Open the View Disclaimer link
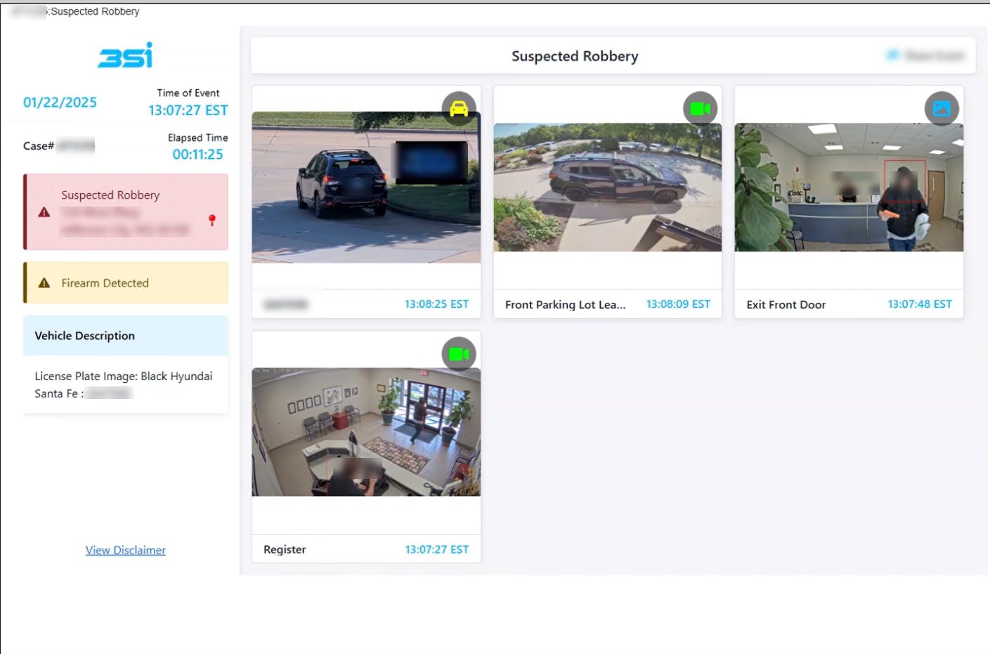This screenshot has height=654, width=990. (x=126, y=550)
